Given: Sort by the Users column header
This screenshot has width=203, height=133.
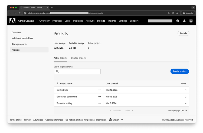Looking at the screenshot, I should [184, 83].
